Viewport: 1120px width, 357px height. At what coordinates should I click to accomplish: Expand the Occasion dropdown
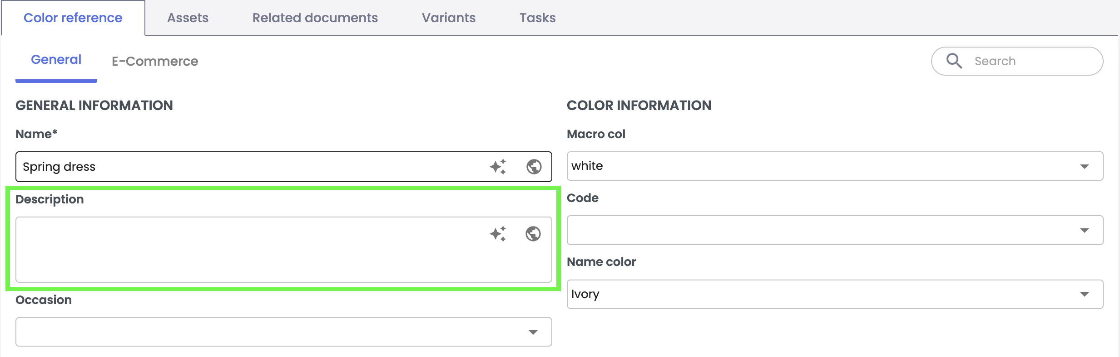tap(283, 332)
